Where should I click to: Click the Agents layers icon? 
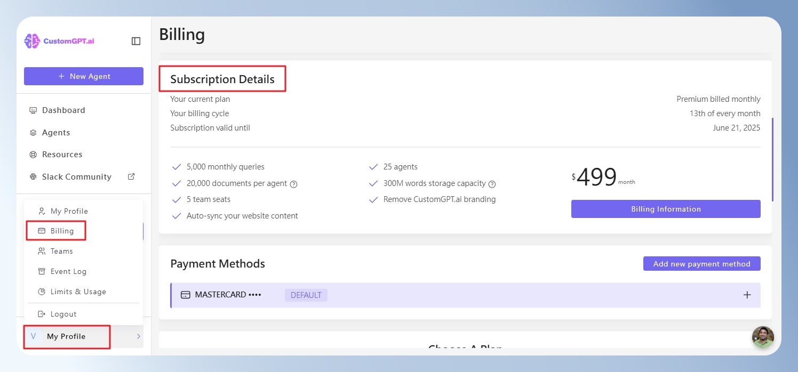[33, 133]
